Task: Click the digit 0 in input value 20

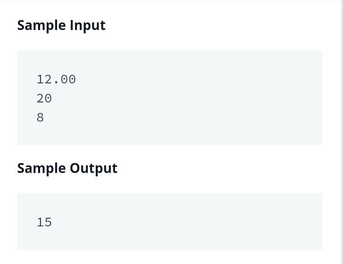Action: click(48, 99)
